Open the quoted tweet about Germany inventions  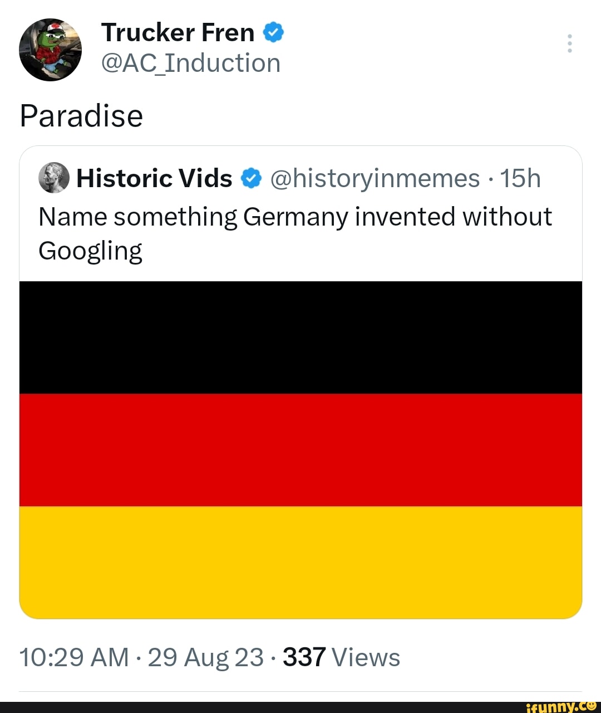click(295, 216)
